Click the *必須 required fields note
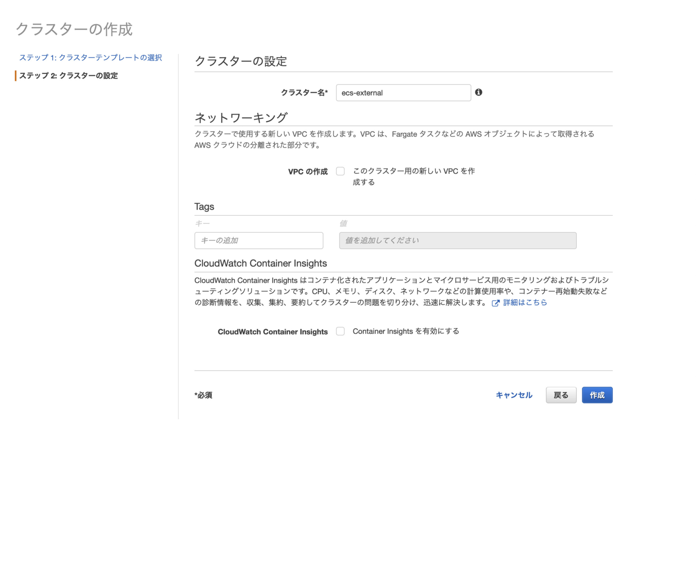Screen dimensions: 696x585 click(203, 395)
